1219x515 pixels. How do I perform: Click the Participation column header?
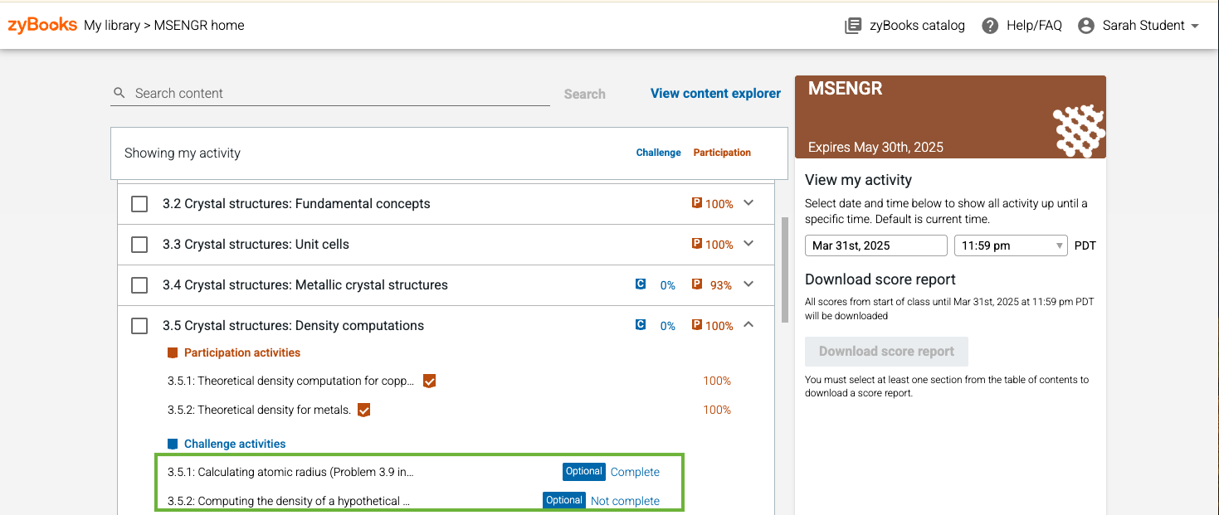coord(722,153)
